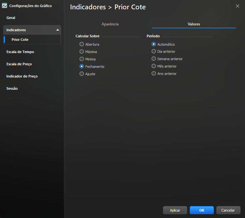The height and width of the screenshot is (218, 245).
Task: Click the chart settings icon in title
Action: 5,5
